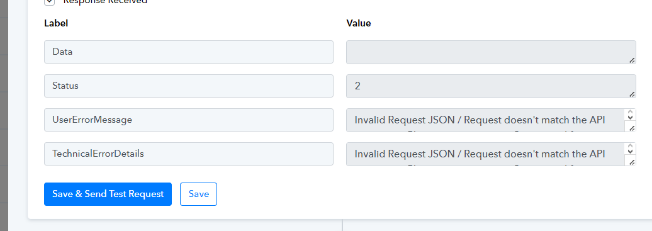Click scroll-up arrow in UserErrorMessage value box
This screenshot has width=652, height=231.
click(630, 112)
